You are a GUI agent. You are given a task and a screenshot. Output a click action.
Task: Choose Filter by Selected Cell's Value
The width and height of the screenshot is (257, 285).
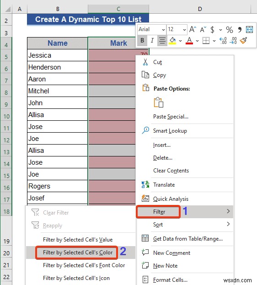[x=81, y=240]
